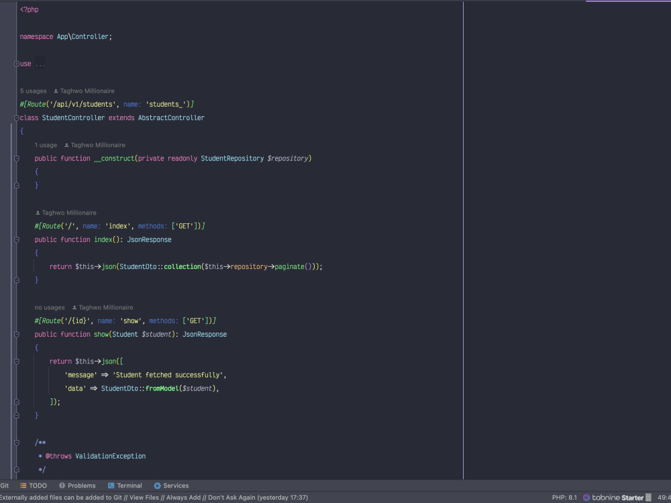
Task: Click View Files in the Git notification
Action: (x=145, y=498)
